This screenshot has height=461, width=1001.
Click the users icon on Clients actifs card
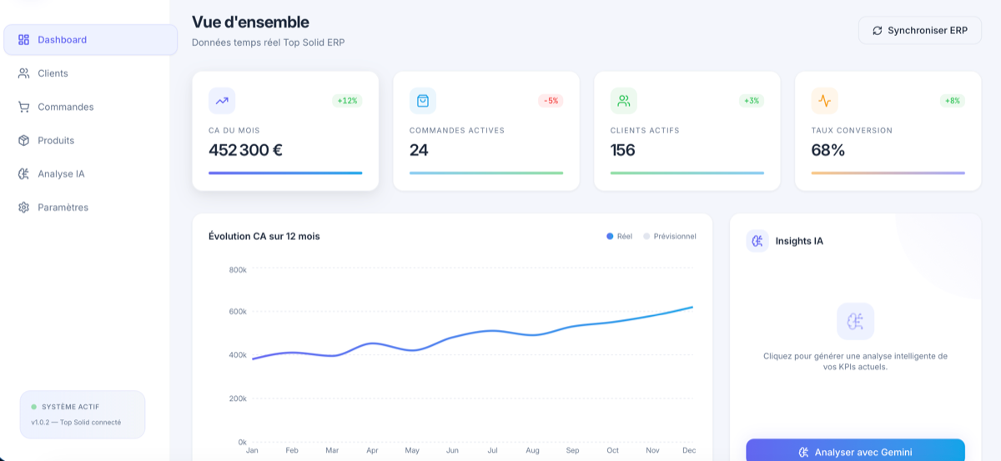623,101
